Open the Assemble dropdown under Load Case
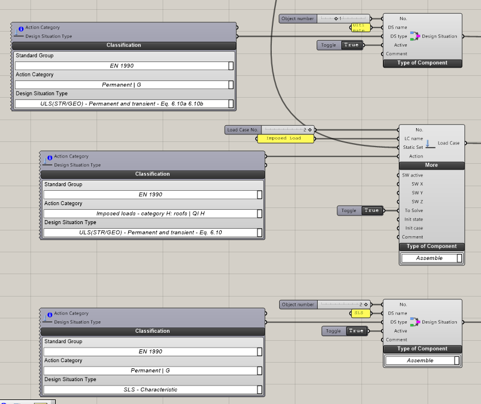 tap(431, 258)
